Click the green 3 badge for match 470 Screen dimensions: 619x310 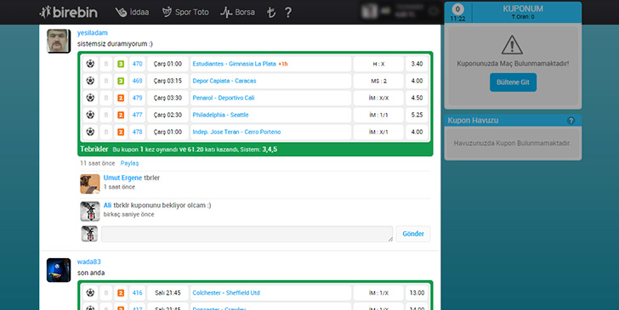pyautogui.click(x=121, y=64)
